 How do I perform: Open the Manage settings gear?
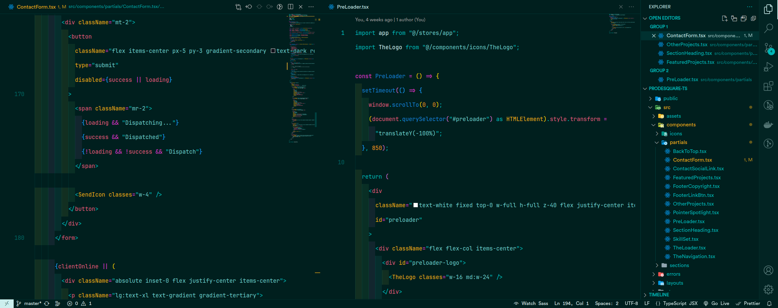click(768, 289)
